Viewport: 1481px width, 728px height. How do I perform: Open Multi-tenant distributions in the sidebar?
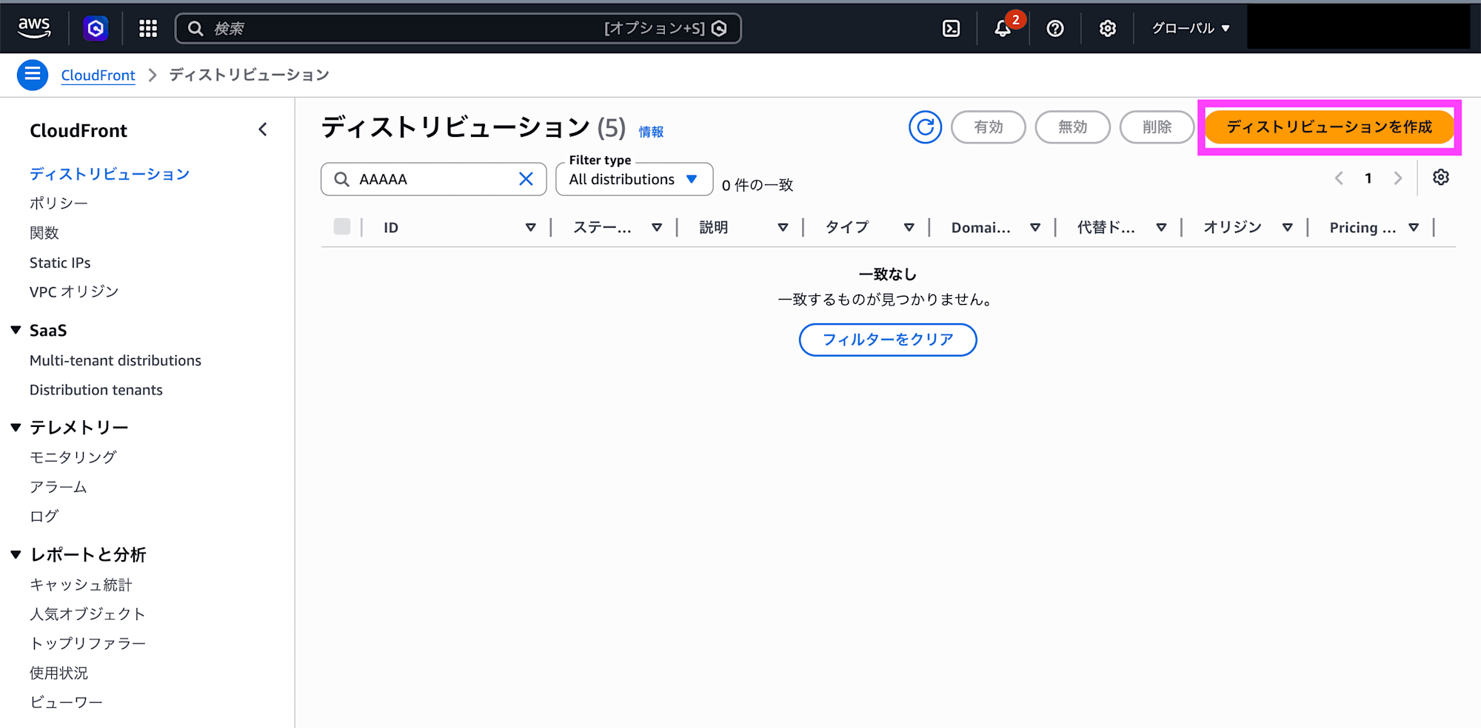(116, 360)
